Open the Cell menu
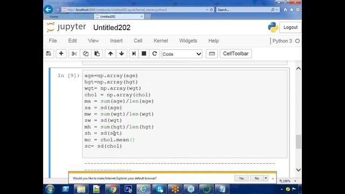This screenshot has height=194, width=345. 138,41
